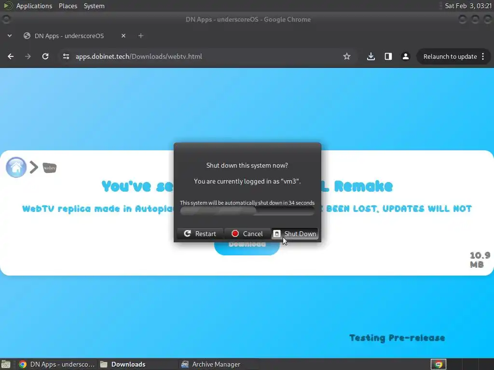Open the Places menu
This screenshot has height=370, width=494.
[x=68, y=6]
